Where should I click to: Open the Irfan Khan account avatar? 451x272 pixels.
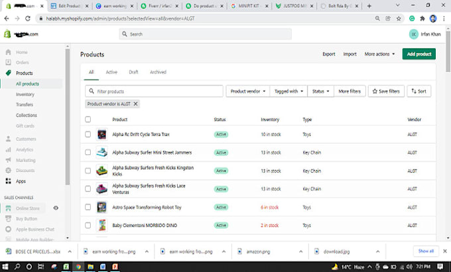pos(414,34)
